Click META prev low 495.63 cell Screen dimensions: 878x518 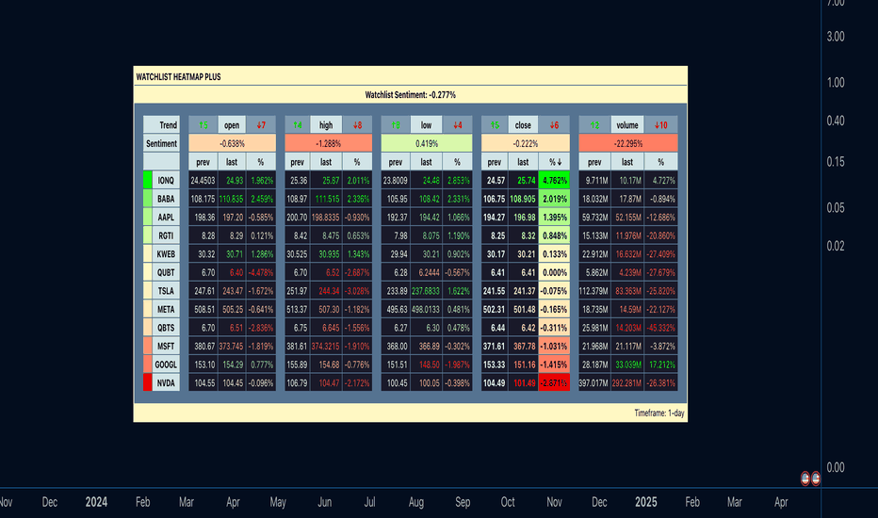tap(396, 309)
